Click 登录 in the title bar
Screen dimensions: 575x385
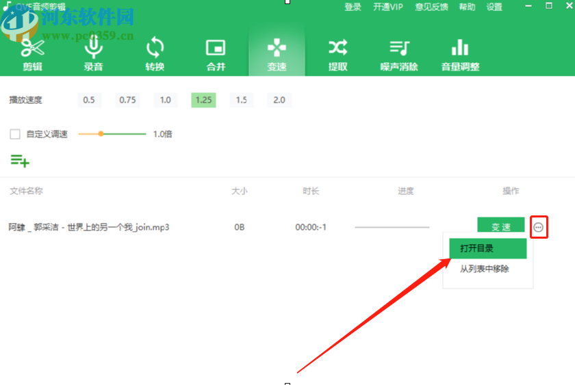pos(353,7)
